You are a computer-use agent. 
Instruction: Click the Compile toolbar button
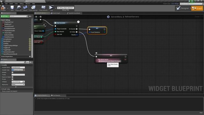3,8
